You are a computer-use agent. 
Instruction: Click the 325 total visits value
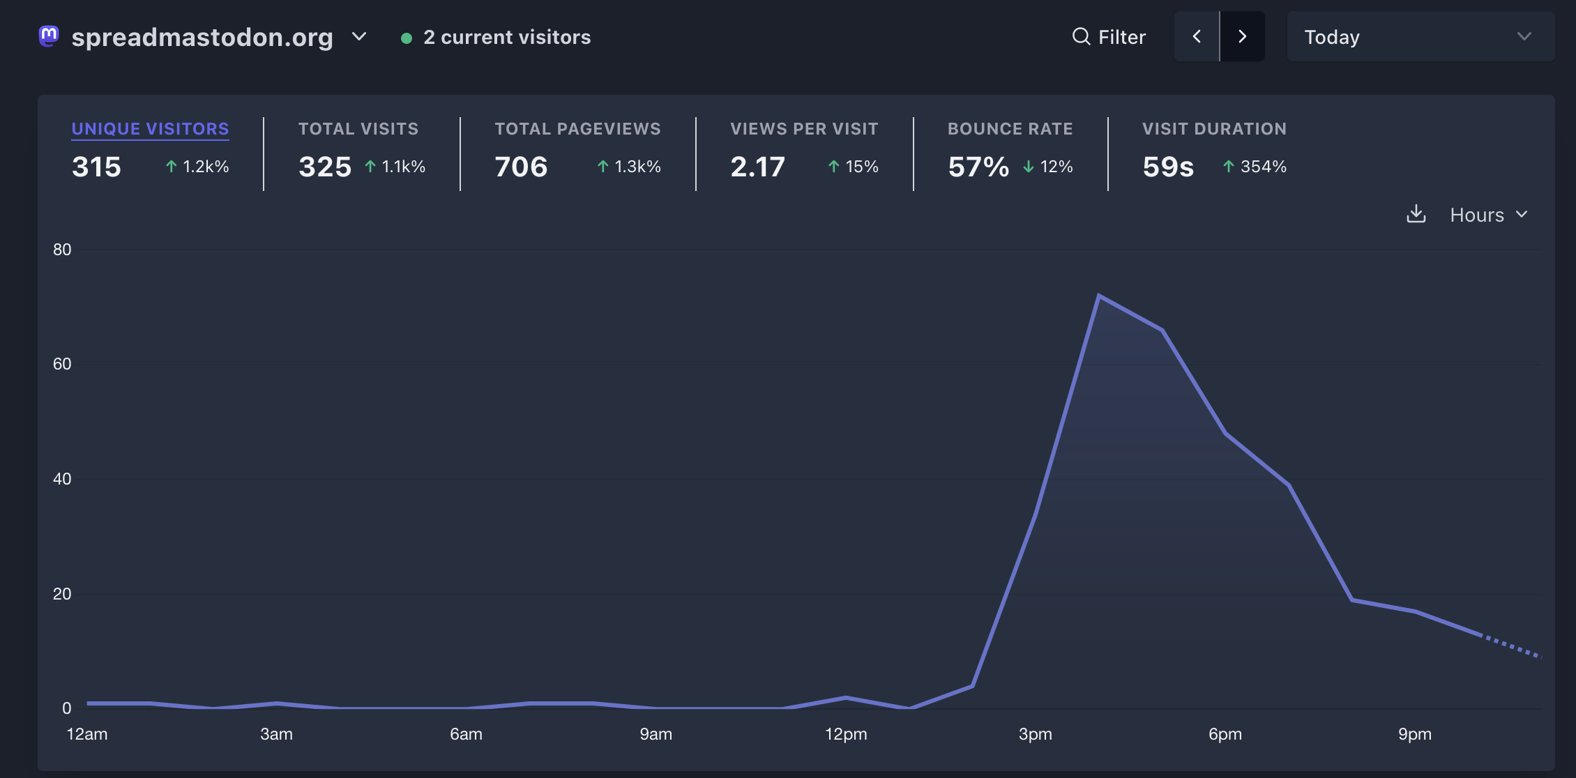click(325, 167)
